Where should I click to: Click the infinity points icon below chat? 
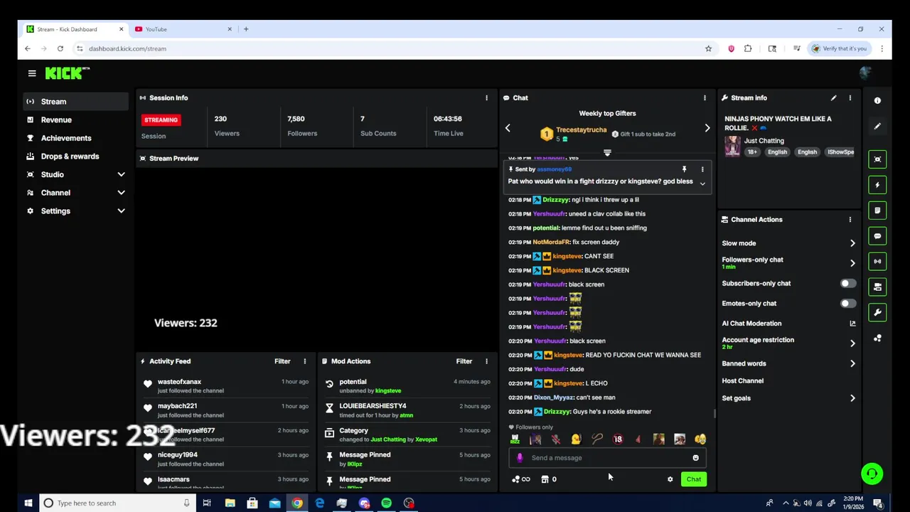pos(521,479)
